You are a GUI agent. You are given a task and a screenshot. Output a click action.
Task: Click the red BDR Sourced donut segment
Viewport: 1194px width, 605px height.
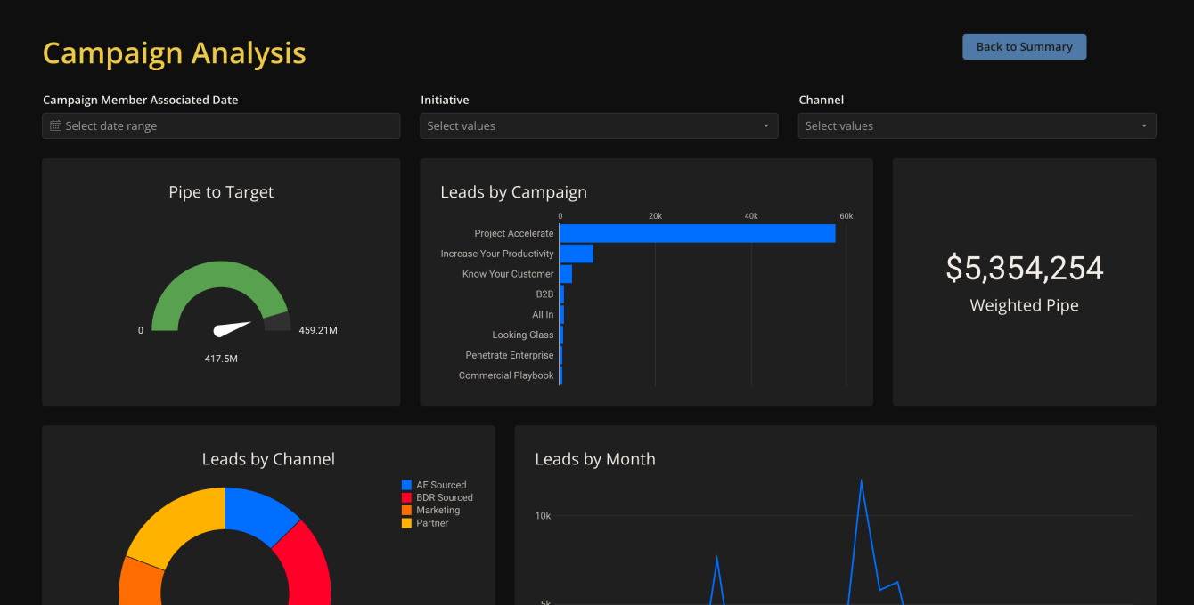(x=306, y=565)
